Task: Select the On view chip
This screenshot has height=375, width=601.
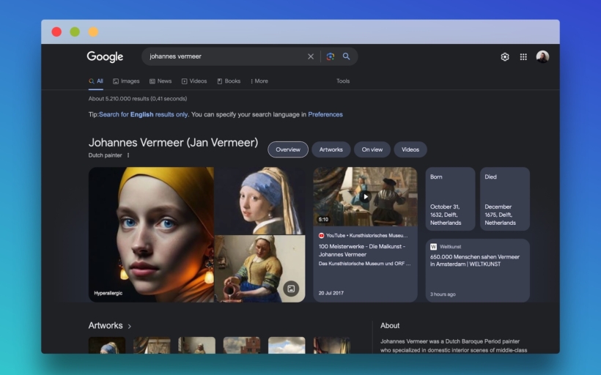Action: click(372, 149)
